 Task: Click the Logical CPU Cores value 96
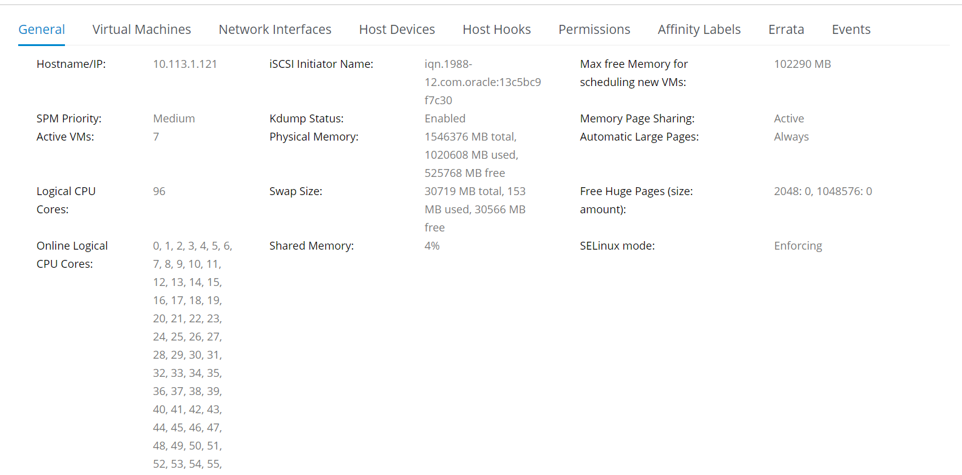(159, 191)
